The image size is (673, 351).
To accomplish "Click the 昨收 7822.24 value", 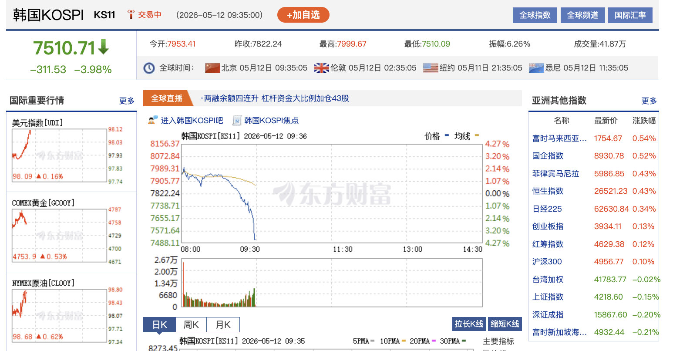I will [x=267, y=44].
